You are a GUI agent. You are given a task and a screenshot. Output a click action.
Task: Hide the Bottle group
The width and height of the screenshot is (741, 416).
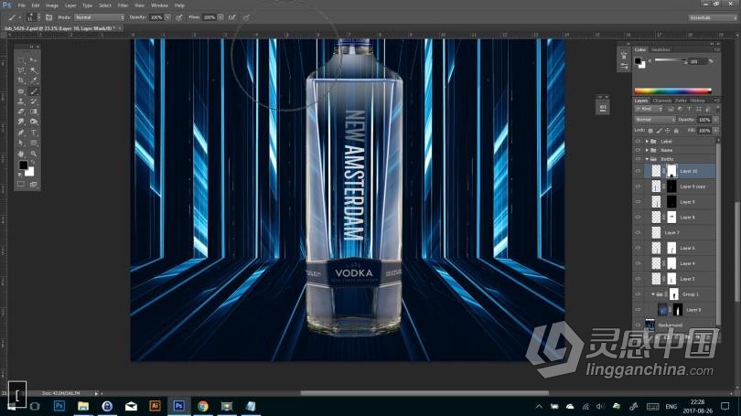(x=638, y=159)
